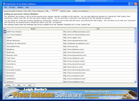Tick the Click Press checkbox
This screenshot has height=101, width=139.
pyautogui.click(x=5, y=58)
